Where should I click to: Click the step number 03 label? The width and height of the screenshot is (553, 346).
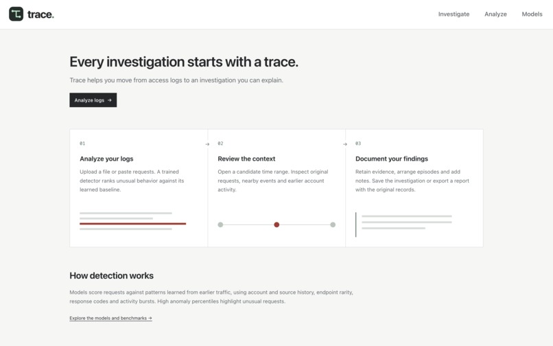[x=358, y=143]
